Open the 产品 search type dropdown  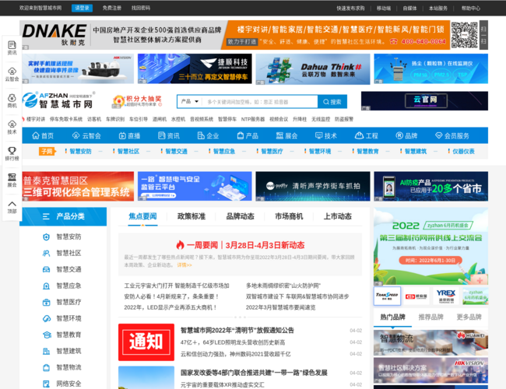188,101
